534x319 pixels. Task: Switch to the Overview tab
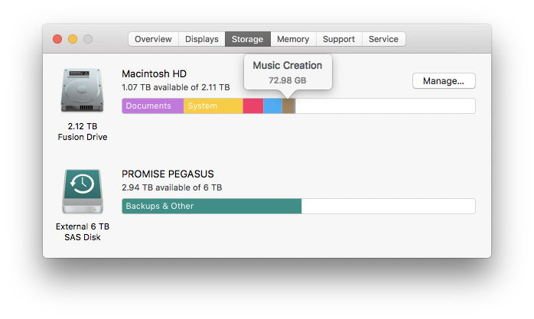[153, 39]
